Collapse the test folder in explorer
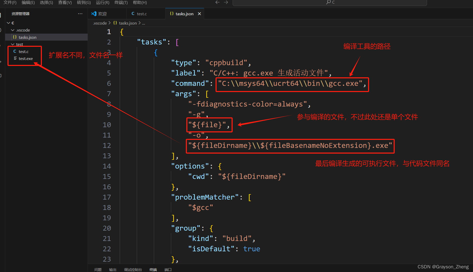473x272 pixels. tap(13, 44)
